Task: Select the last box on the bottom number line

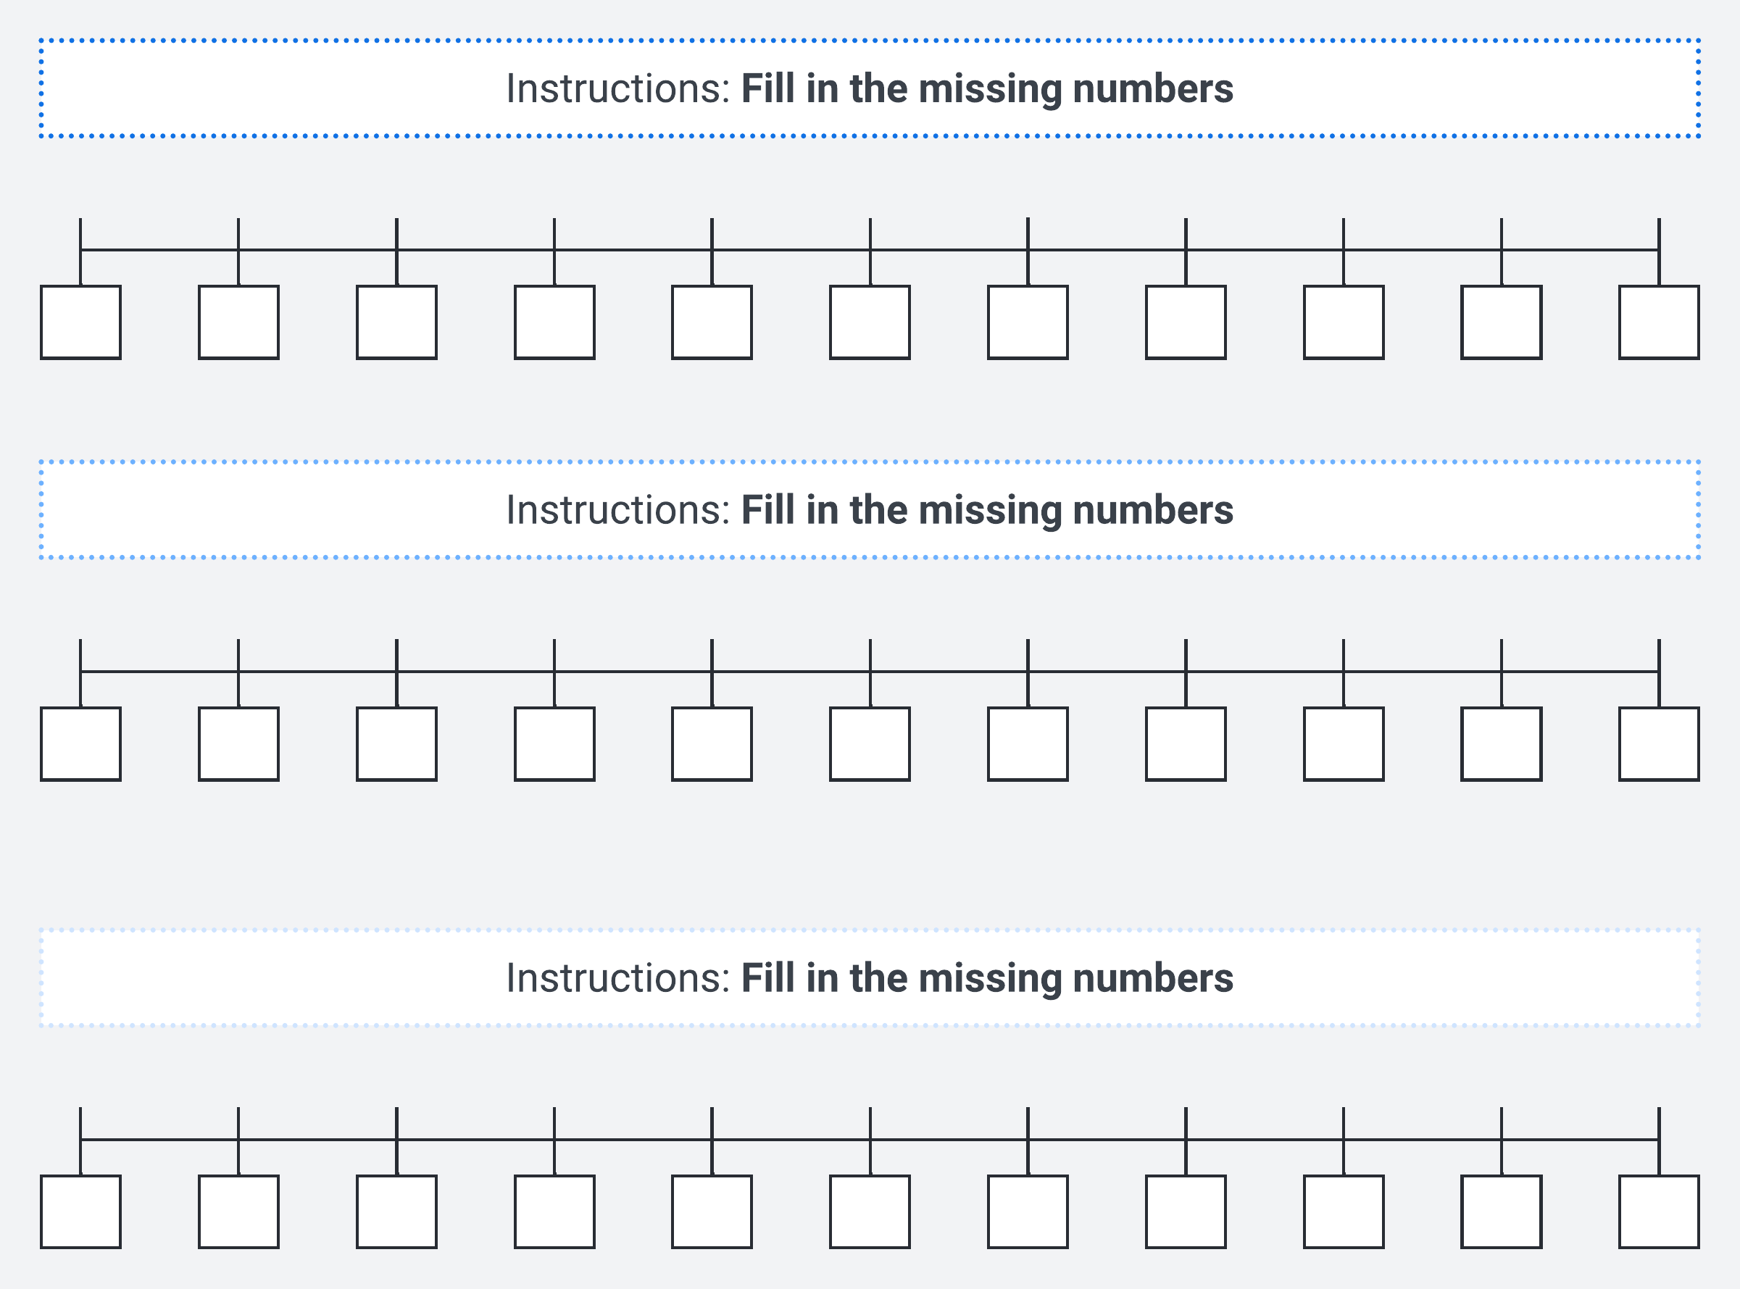Action: click(x=1659, y=1211)
